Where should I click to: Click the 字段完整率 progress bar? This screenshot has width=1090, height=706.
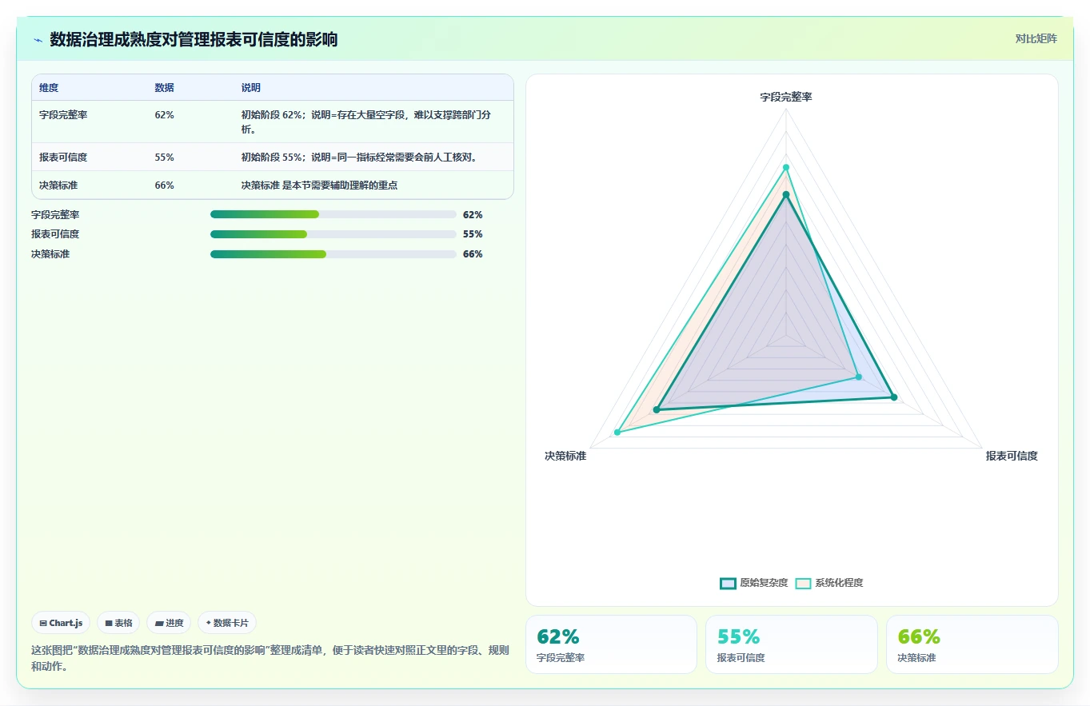coord(333,214)
